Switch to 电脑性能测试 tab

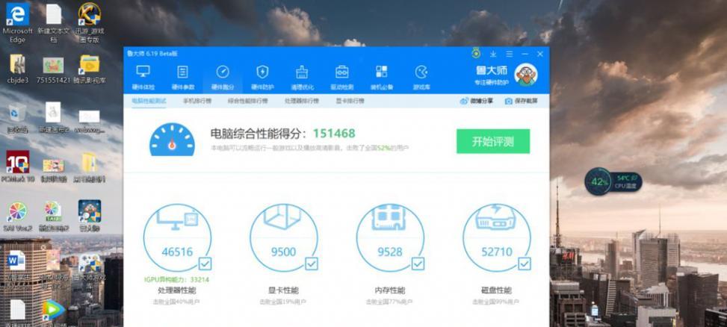(149, 101)
